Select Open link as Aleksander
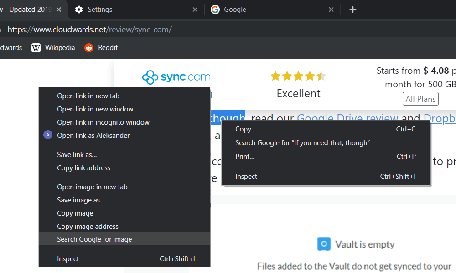This screenshot has height=273, width=456. click(x=93, y=136)
